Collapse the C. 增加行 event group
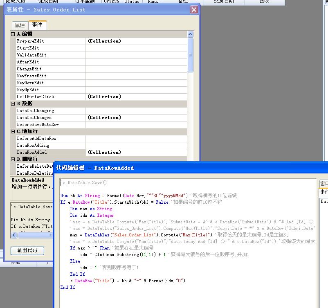This screenshot has width=328, height=308. 13,131
